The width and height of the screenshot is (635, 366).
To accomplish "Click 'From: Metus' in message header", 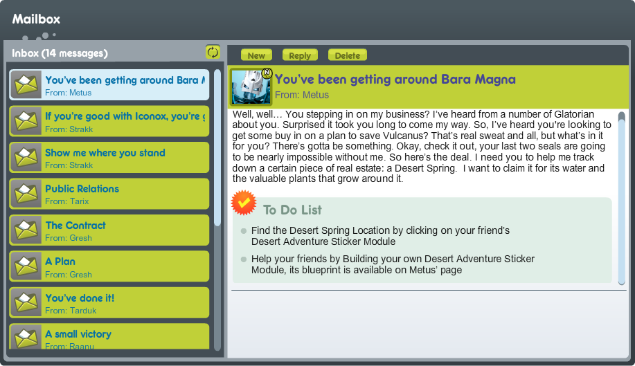I will (302, 95).
